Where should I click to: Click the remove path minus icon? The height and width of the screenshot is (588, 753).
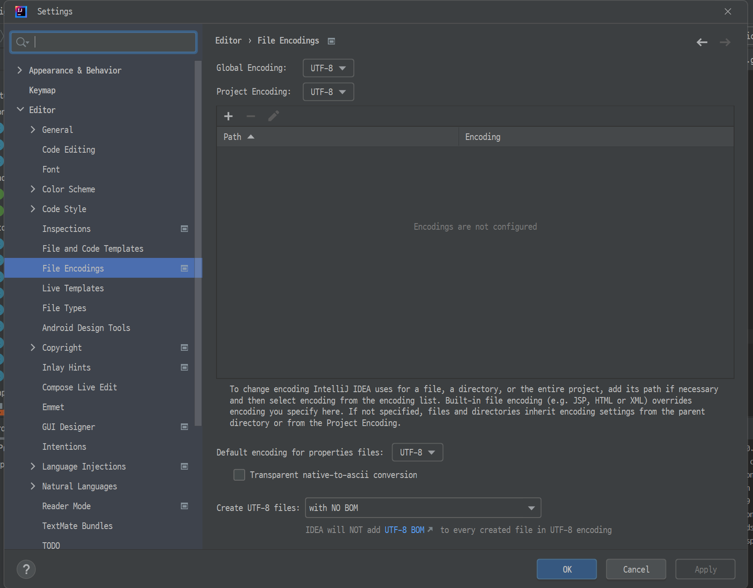[x=251, y=116]
